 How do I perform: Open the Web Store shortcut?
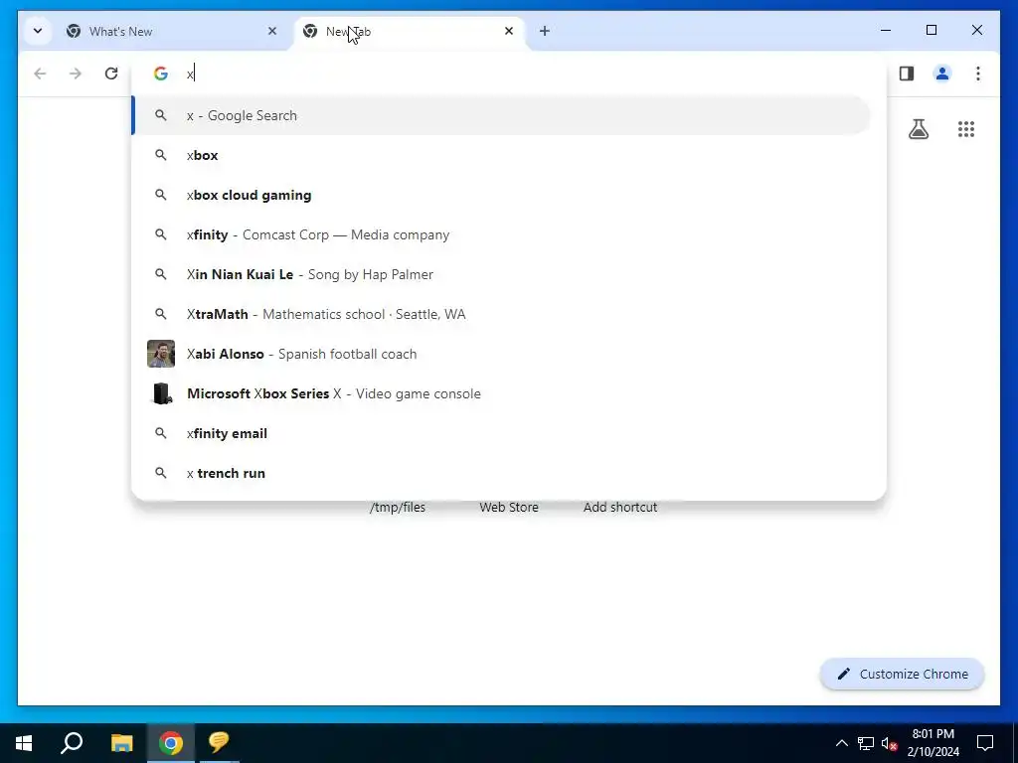[x=509, y=508]
